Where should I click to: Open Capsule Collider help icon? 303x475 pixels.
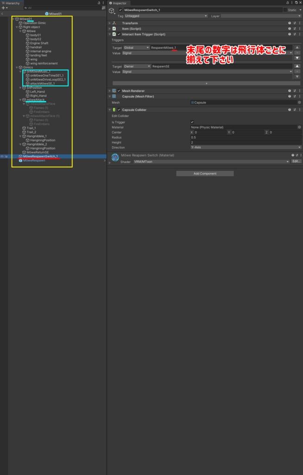point(290,109)
